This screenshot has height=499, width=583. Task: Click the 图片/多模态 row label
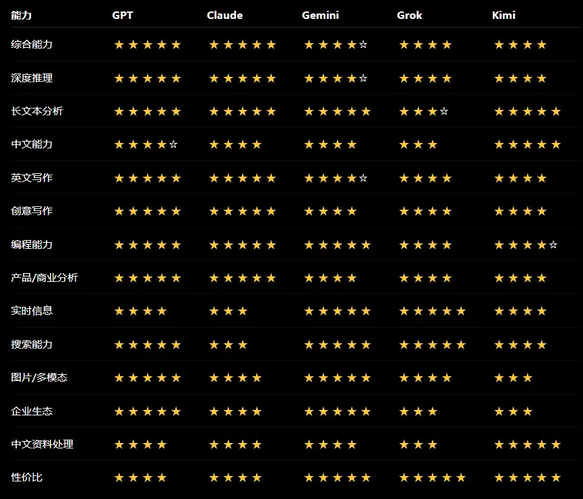click(39, 378)
